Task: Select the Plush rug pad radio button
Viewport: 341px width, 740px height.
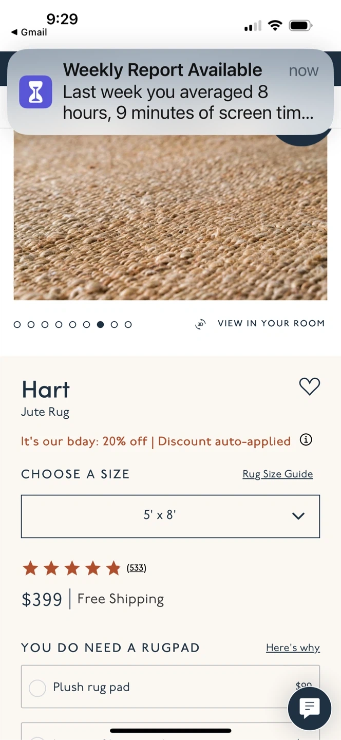Action: [37, 688]
